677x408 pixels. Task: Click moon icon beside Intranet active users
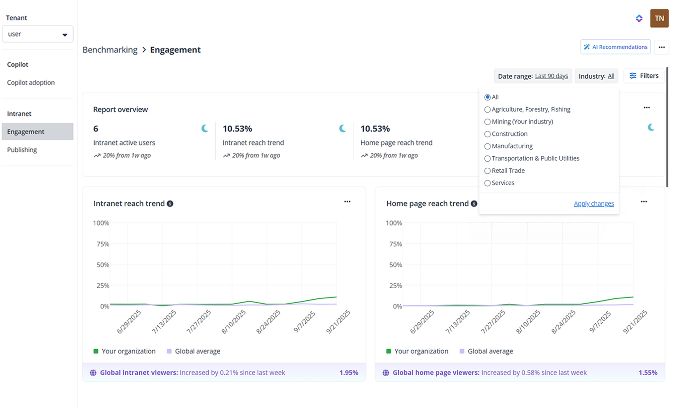tap(205, 128)
